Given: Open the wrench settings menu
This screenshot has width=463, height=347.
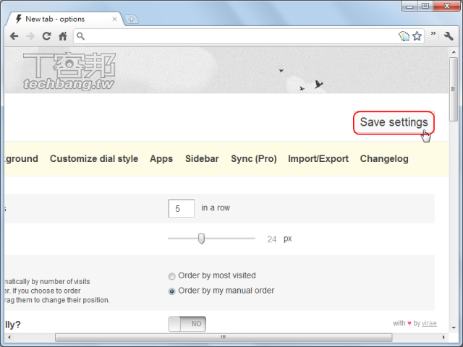Looking at the screenshot, I should [x=449, y=36].
